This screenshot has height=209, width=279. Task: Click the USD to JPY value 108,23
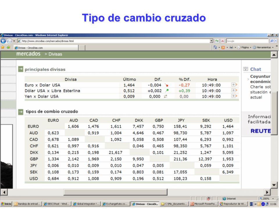(180, 179)
